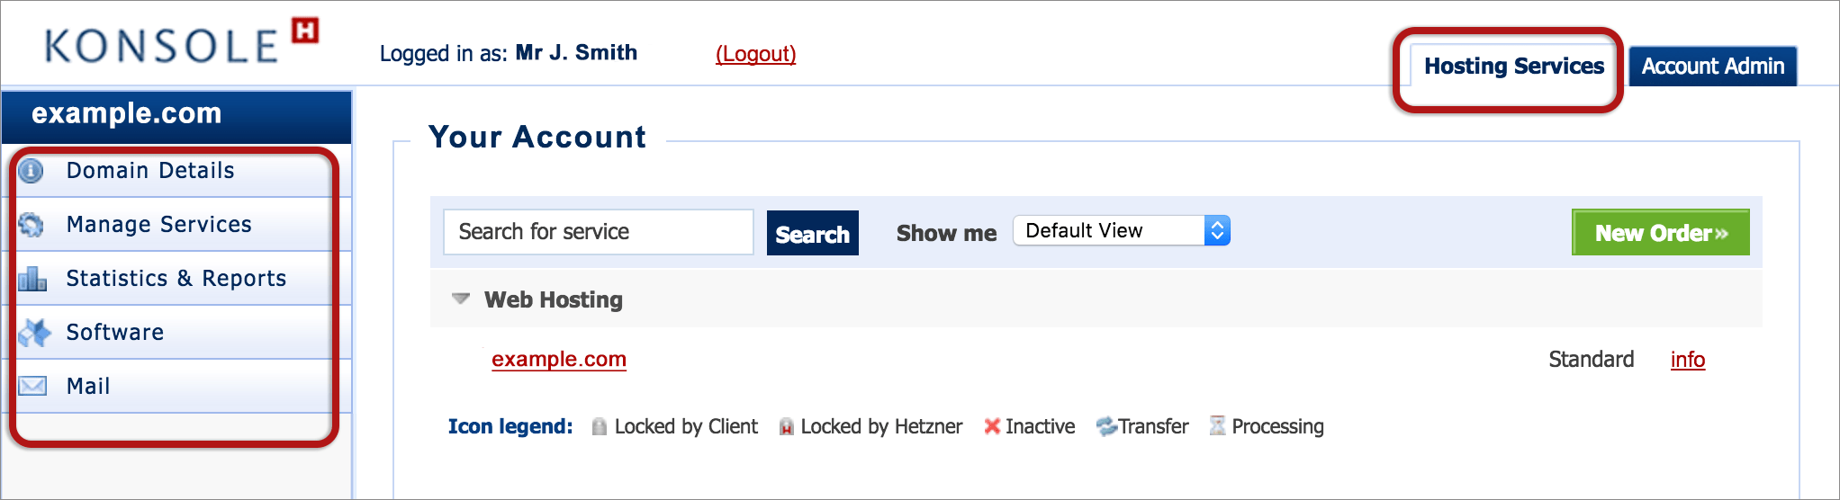Click the Transfer legend icon
Screen dimensions: 1840x500
(x=1106, y=426)
